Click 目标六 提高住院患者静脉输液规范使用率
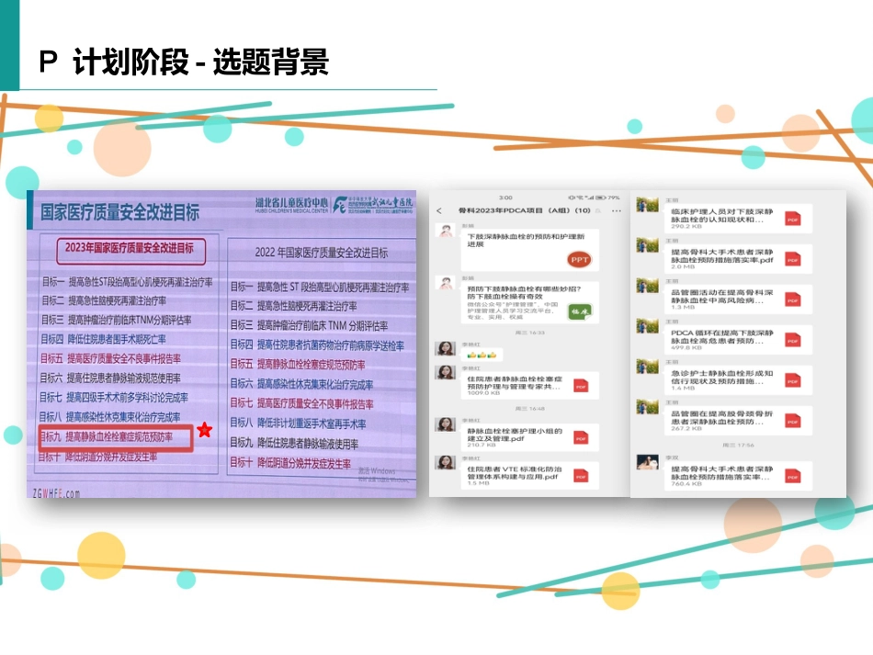The image size is (873, 655). (110, 378)
